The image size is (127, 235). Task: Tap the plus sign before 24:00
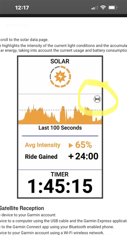(x=71, y=156)
